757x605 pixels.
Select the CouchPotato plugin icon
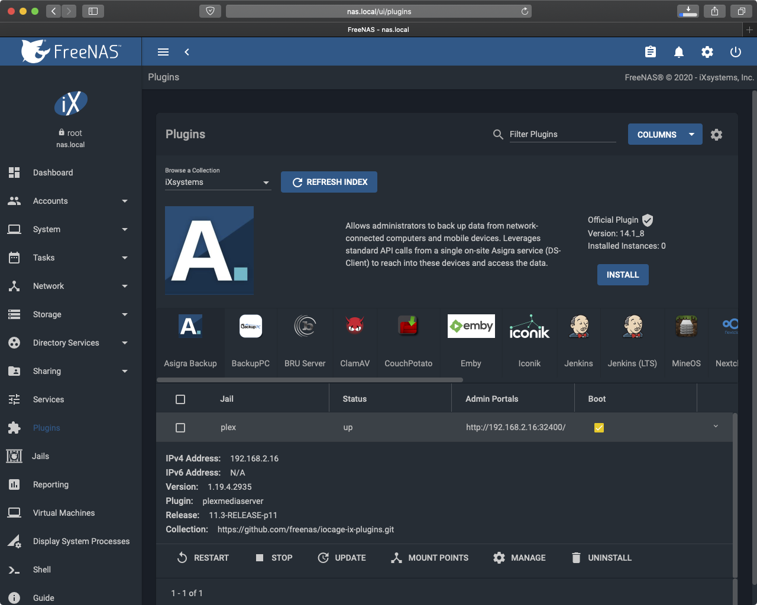(x=408, y=326)
